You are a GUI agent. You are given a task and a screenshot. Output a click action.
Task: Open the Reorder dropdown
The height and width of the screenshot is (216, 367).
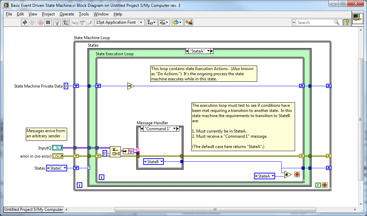point(177,22)
